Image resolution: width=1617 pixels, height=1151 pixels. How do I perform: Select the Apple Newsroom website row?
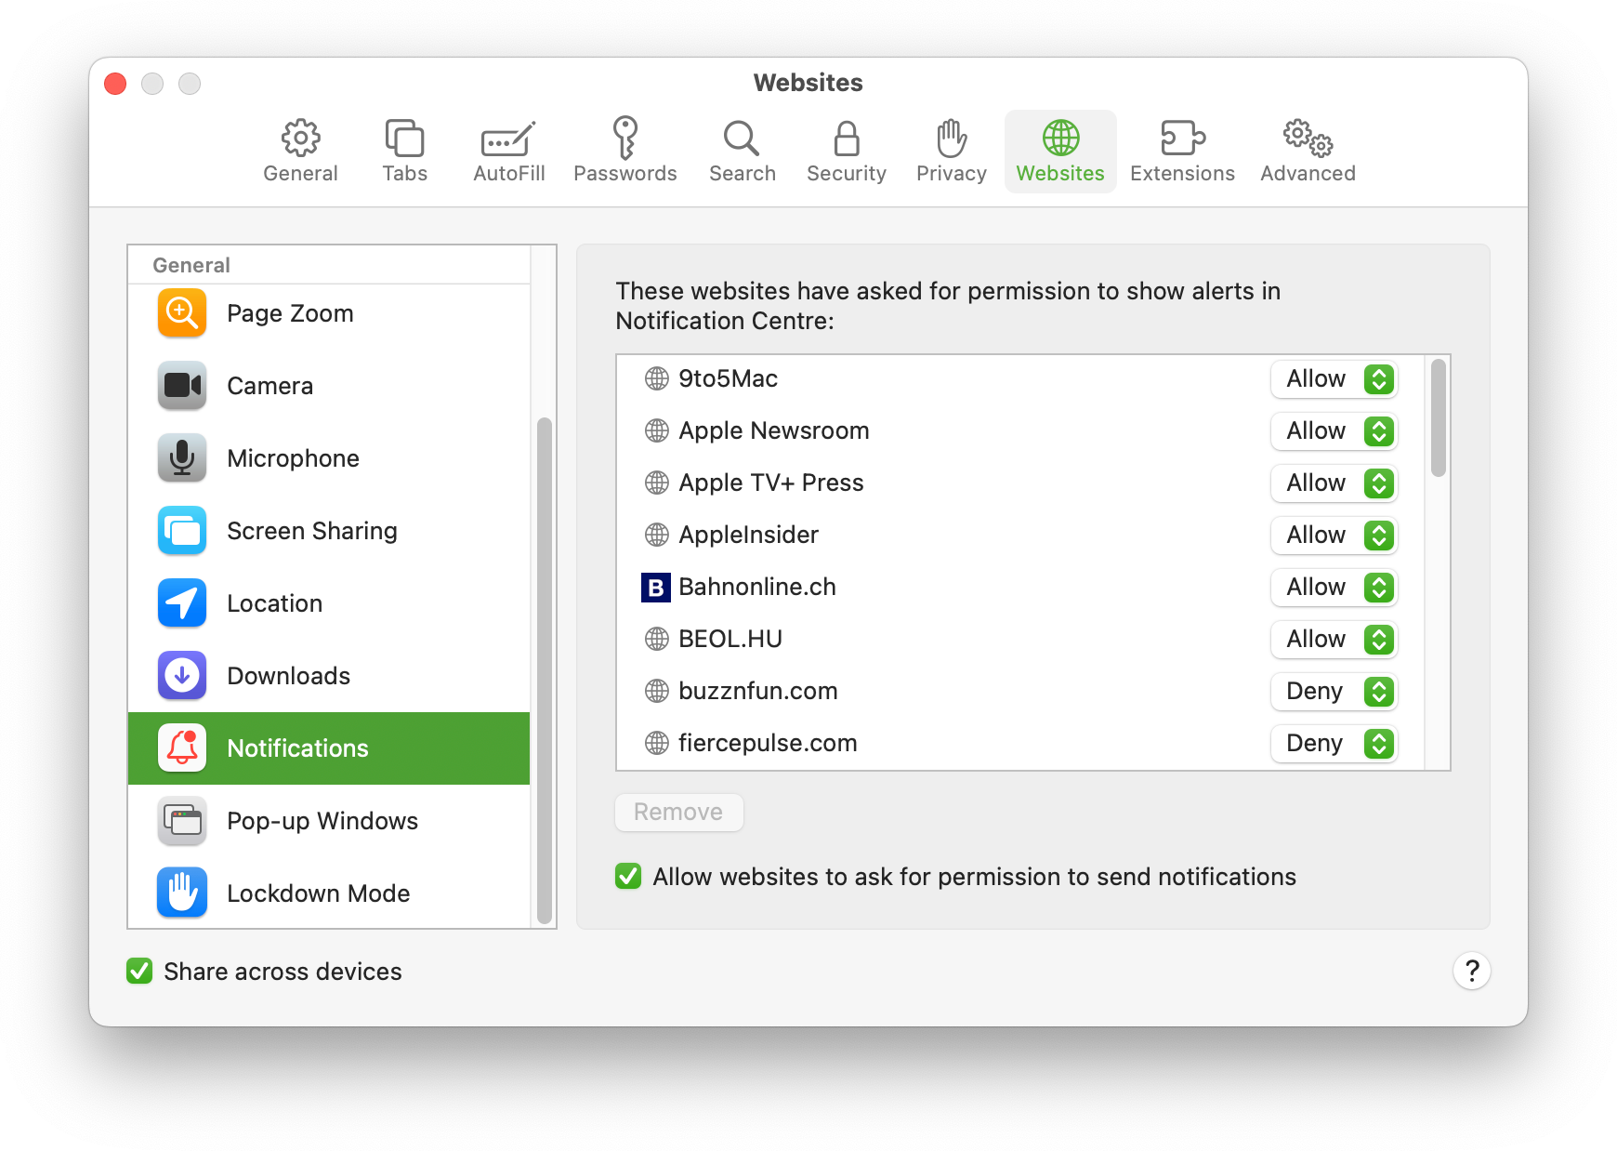click(x=1019, y=430)
